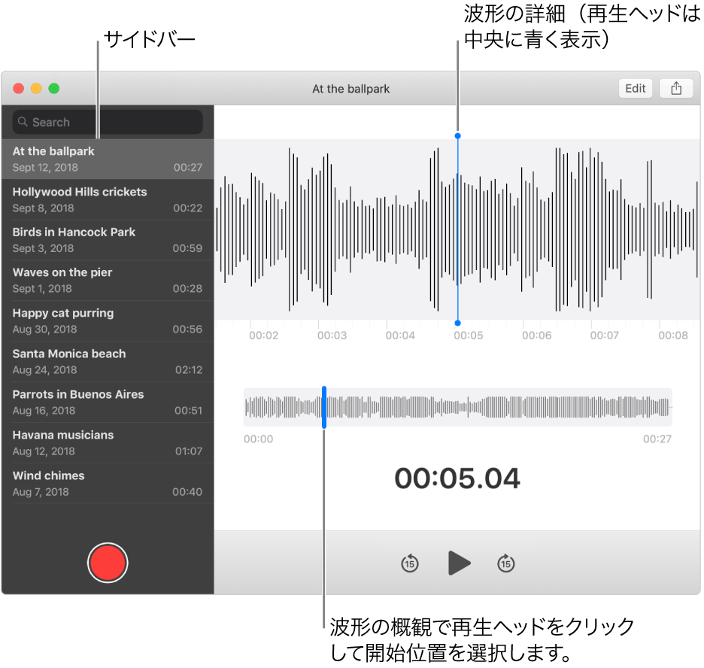Screen dimensions: 704x668
Task: Open the Share menu icon
Action: [x=676, y=89]
